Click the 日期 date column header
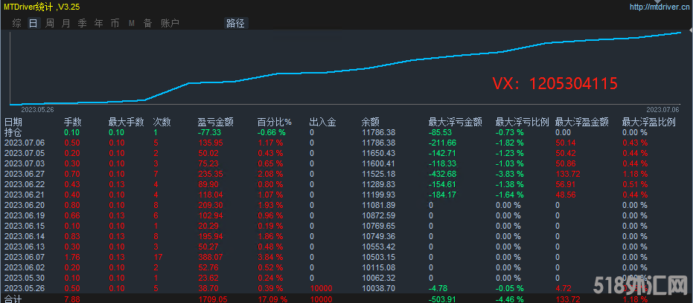This screenshot has height=303, width=693. point(13,122)
